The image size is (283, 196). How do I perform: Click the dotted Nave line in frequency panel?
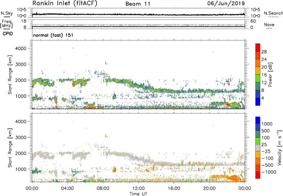138,25
